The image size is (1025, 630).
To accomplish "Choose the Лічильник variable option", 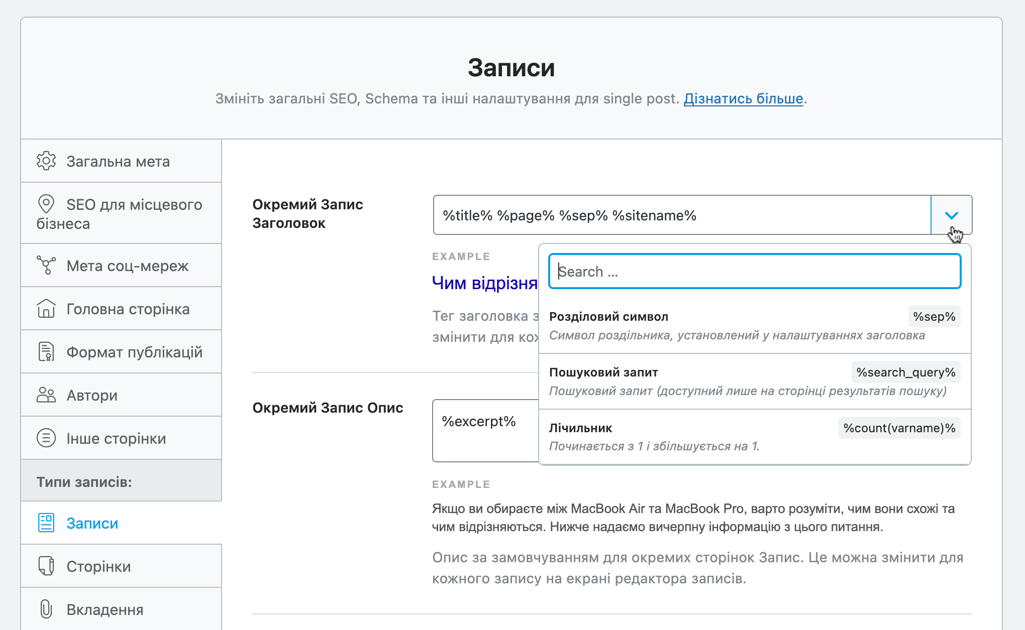I will click(755, 437).
